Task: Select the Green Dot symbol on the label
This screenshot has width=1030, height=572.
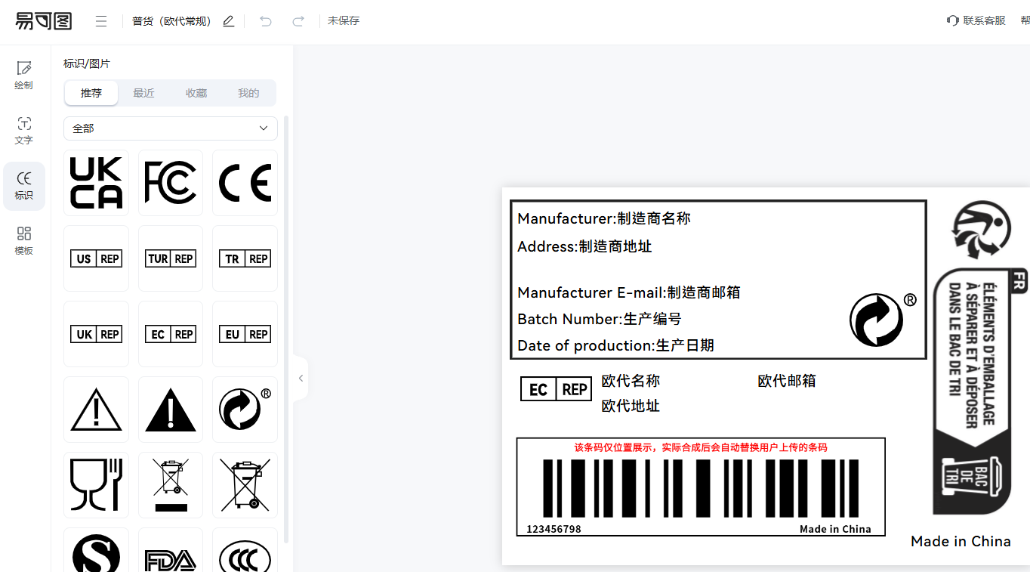Action: (x=882, y=319)
